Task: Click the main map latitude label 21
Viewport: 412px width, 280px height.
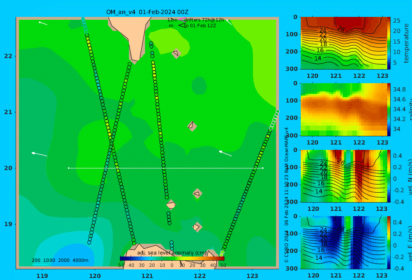Action: click(x=8, y=112)
